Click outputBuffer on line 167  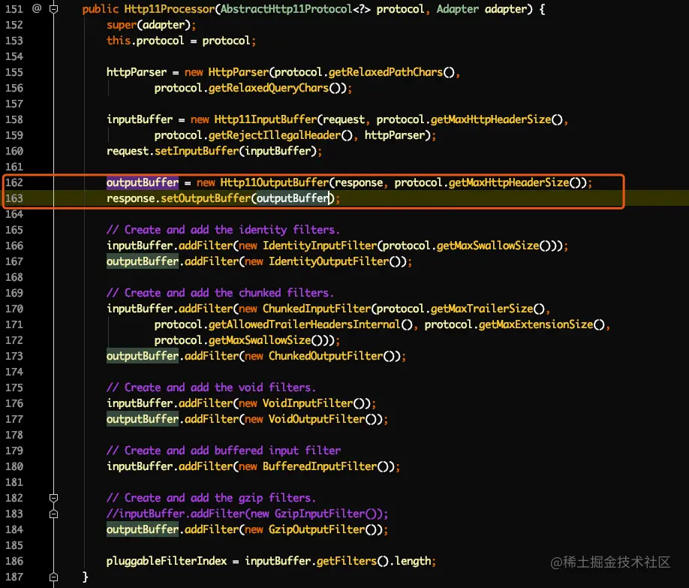(x=143, y=261)
